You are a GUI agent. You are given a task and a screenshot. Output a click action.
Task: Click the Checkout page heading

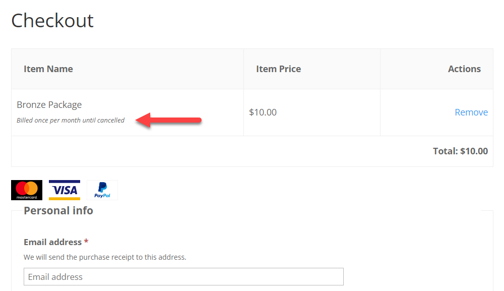pyautogui.click(x=52, y=21)
